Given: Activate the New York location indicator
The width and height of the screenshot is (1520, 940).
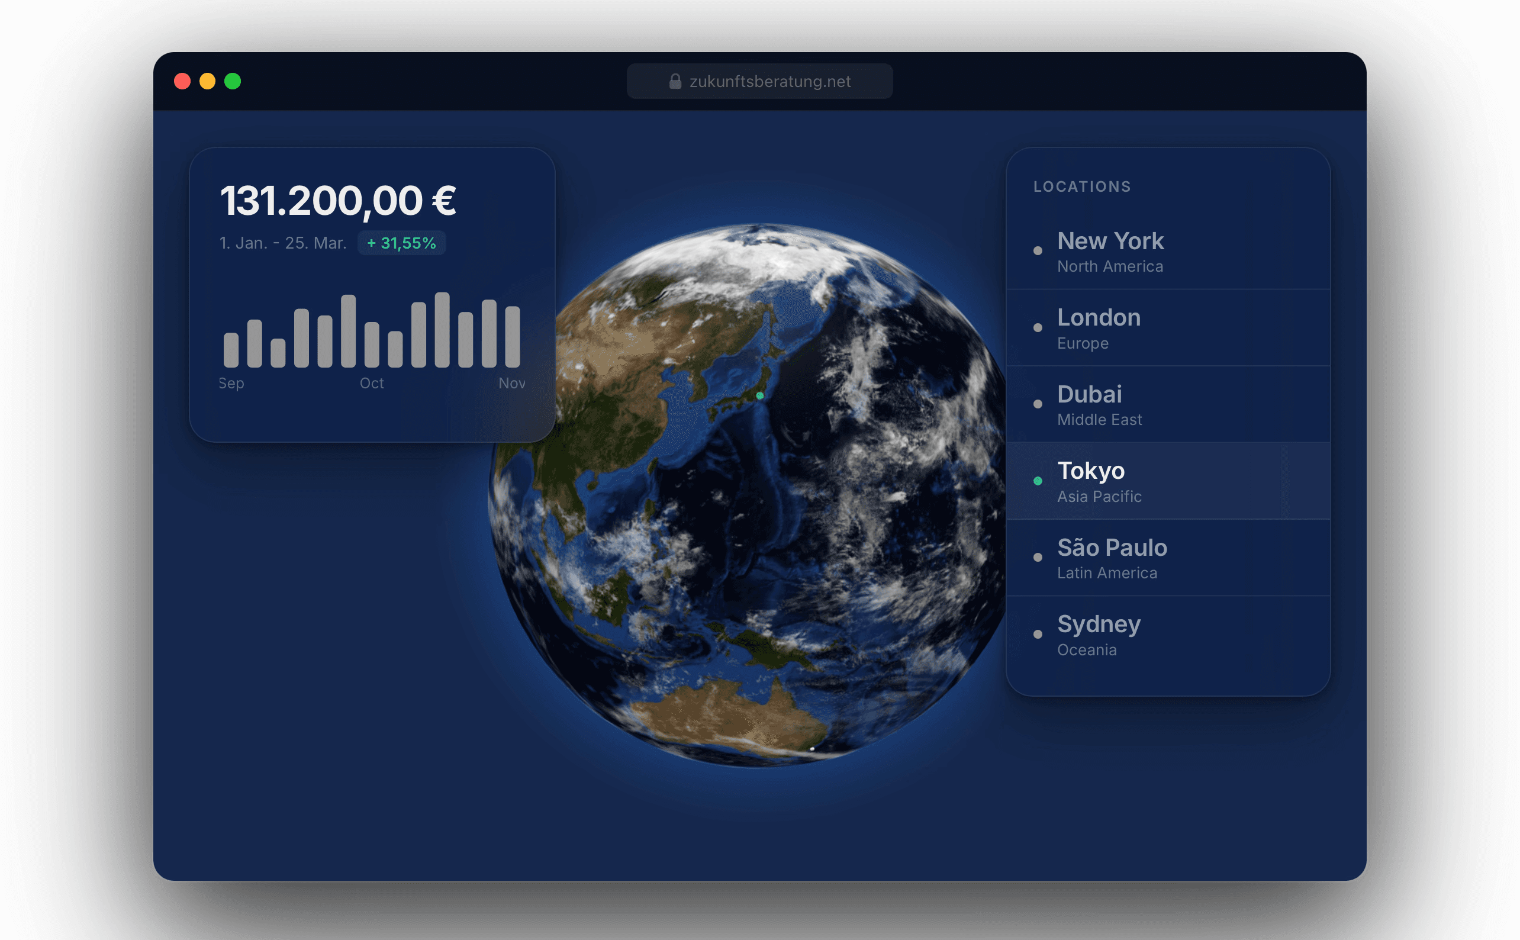Looking at the screenshot, I should [1037, 250].
